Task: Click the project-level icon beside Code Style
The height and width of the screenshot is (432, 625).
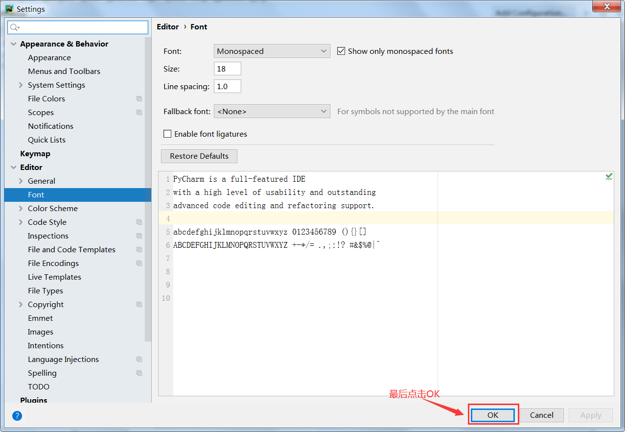Action: (139, 222)
